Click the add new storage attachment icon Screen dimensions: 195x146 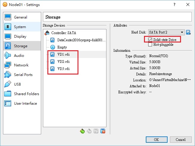point(95,131)
